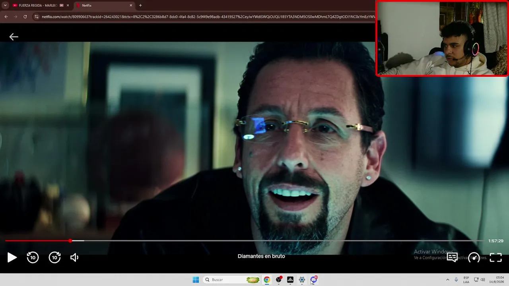509x286 pixels.
Task: Close the FUERZA REGIDA tab
Action: click(x=68, y=6)
